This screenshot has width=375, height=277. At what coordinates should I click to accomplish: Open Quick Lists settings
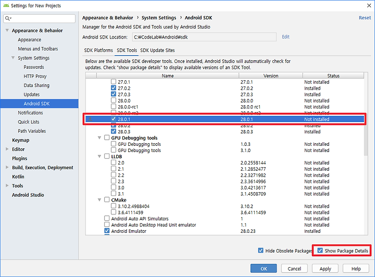(x=29, y=122)
